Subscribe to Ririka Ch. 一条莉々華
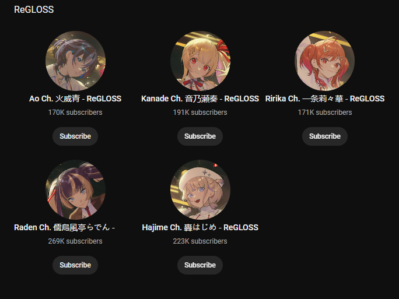The height and width of the screenshot is (299, 399). click(325, 136)
